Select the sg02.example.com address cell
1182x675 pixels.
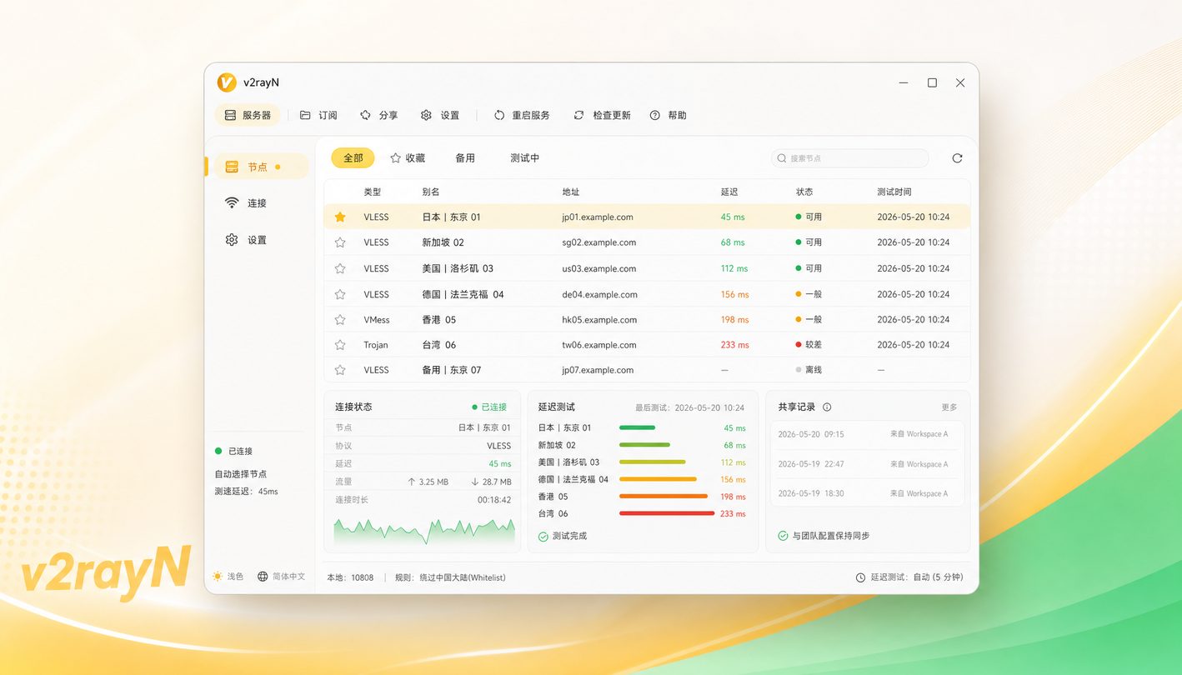tap(599, 242)
